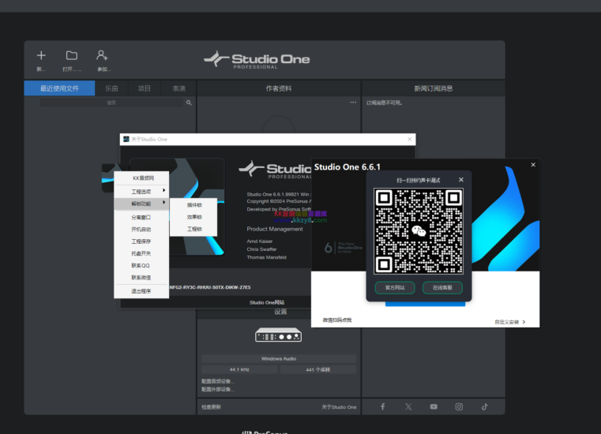Click the search magnifier icon

tap(189, 103)
